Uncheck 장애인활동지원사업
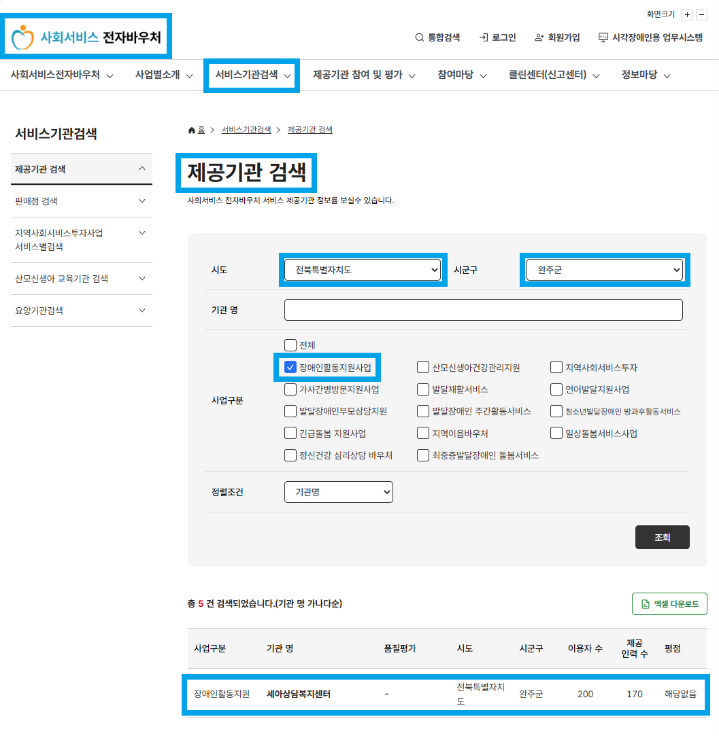719x736 pixels. (290, 367)
